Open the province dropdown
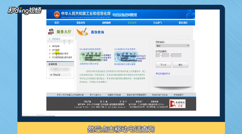 pos(173,46)
